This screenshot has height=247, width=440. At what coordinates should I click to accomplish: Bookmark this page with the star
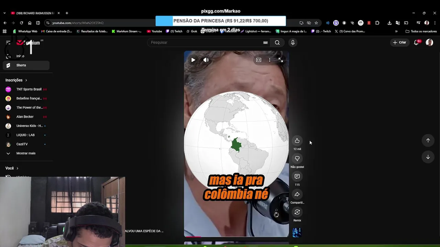(316, 23)
